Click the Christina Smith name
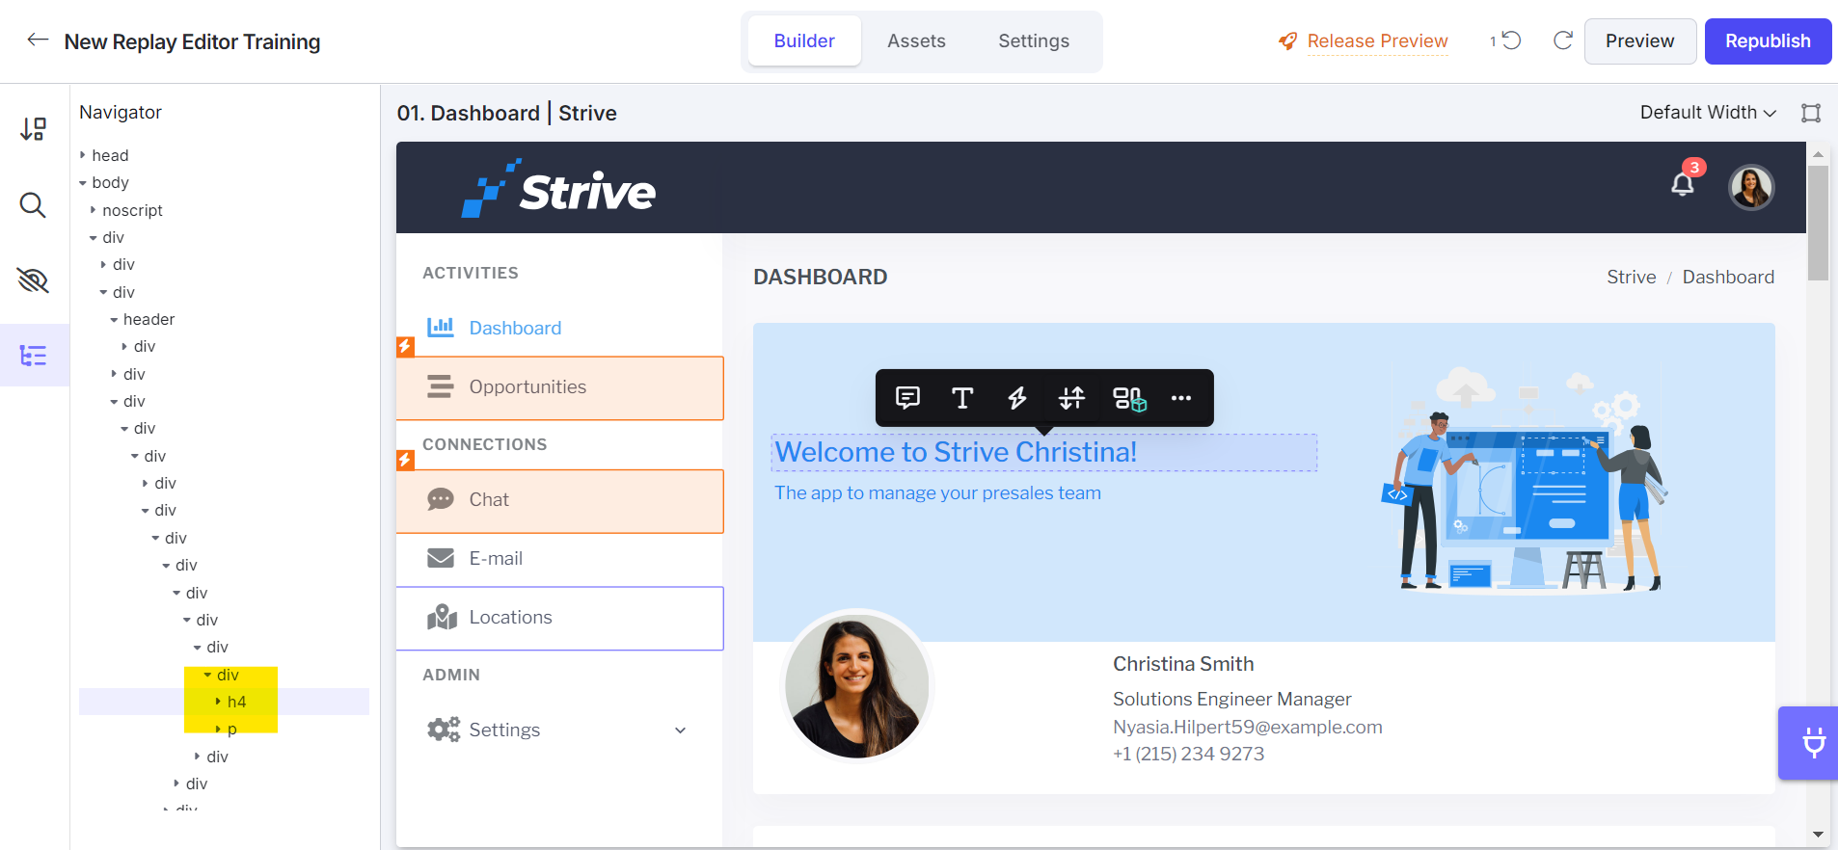The width and height of the screenshot is (1838, 850). coord(1183,664)
